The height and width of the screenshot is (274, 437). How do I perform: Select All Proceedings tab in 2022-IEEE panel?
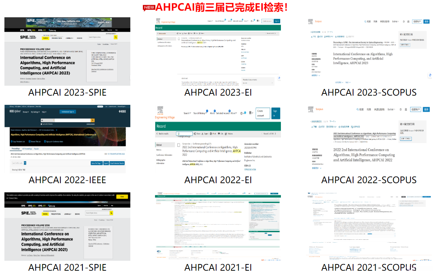pyautogui.click(x=27, y=149)
